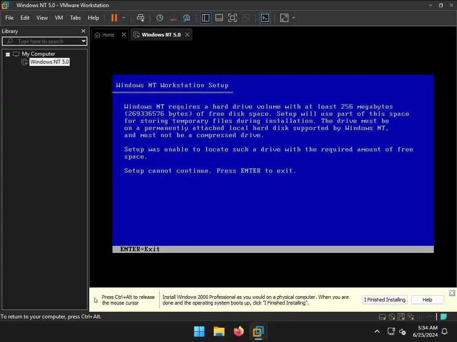Open the library search dropdown arrow
Viewport: 457px width, 342px height.
[x=83, y=41]
